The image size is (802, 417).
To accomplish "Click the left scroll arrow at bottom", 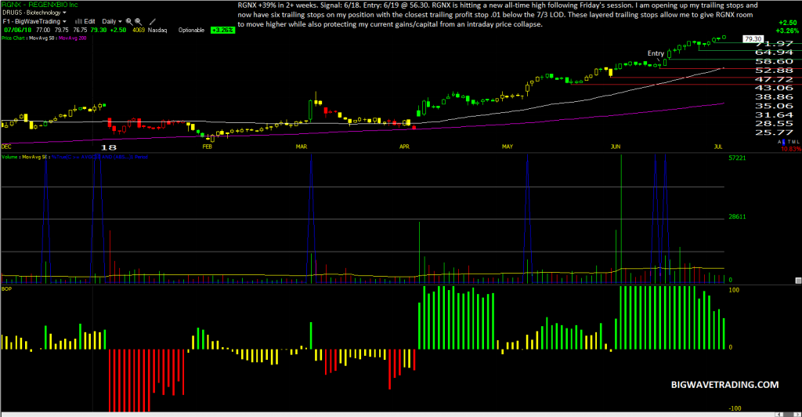I will (779, 414).
